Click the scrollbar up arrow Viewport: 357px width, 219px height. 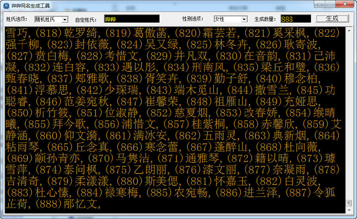[x=349, y=30]
